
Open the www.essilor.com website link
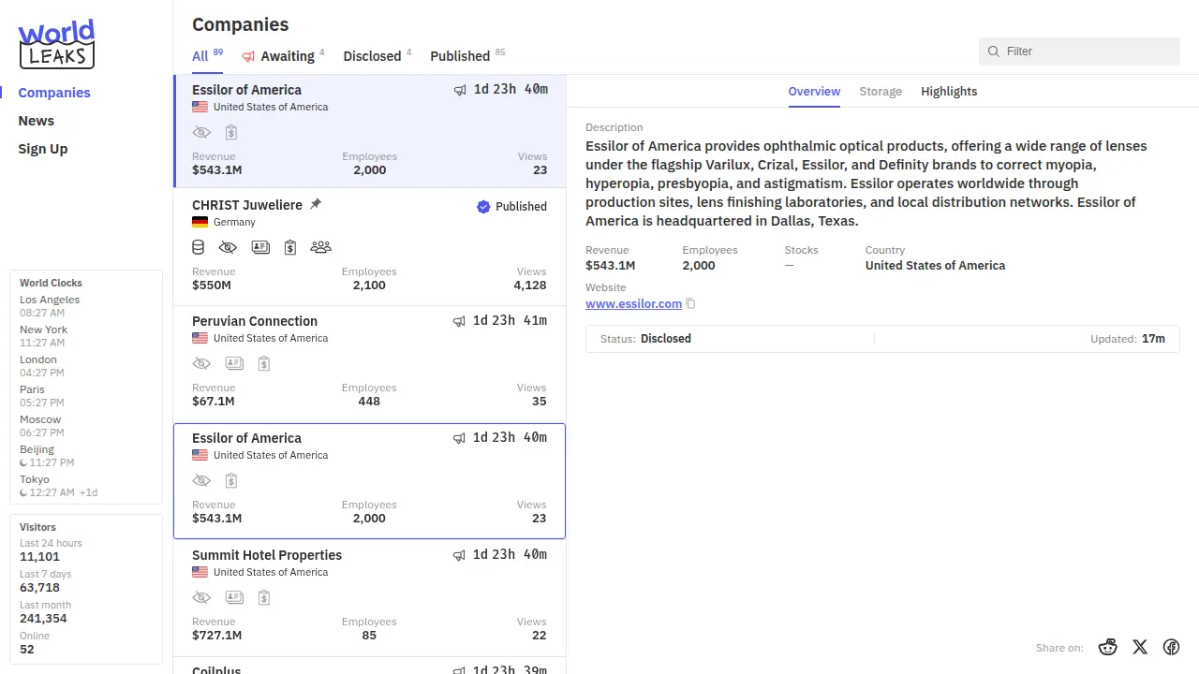pos(633,304)
